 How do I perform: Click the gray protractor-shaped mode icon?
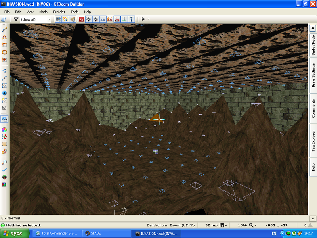coord(4,107)
